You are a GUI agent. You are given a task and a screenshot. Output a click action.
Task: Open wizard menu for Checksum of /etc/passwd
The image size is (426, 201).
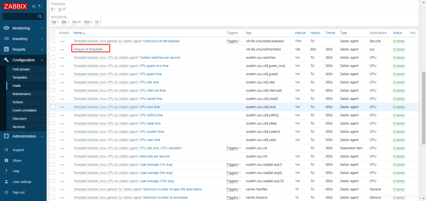click(62, 41)
